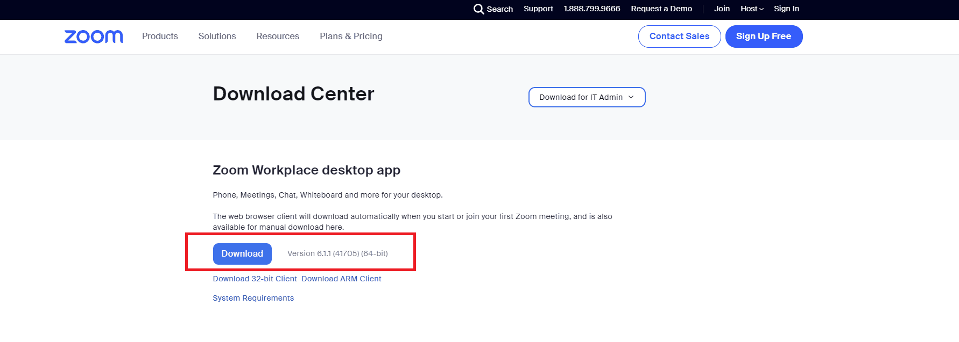Image resolution: width=959 pixels, height=342 pixels.
Task: View the System Requirements link
Action: pyautogui.click(x=253, y=298)
